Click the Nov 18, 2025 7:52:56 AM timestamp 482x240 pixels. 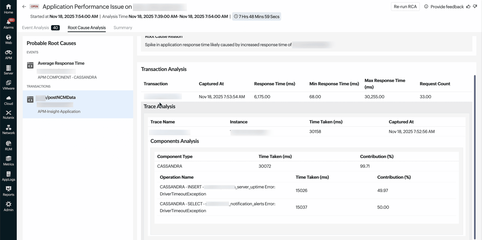pyautogui.click(x=412, y=132)
